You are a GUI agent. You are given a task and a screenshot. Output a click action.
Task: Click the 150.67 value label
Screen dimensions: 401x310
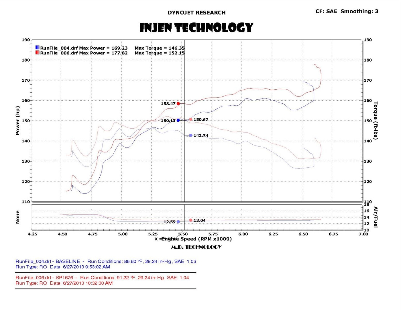(x=201, y=119)
